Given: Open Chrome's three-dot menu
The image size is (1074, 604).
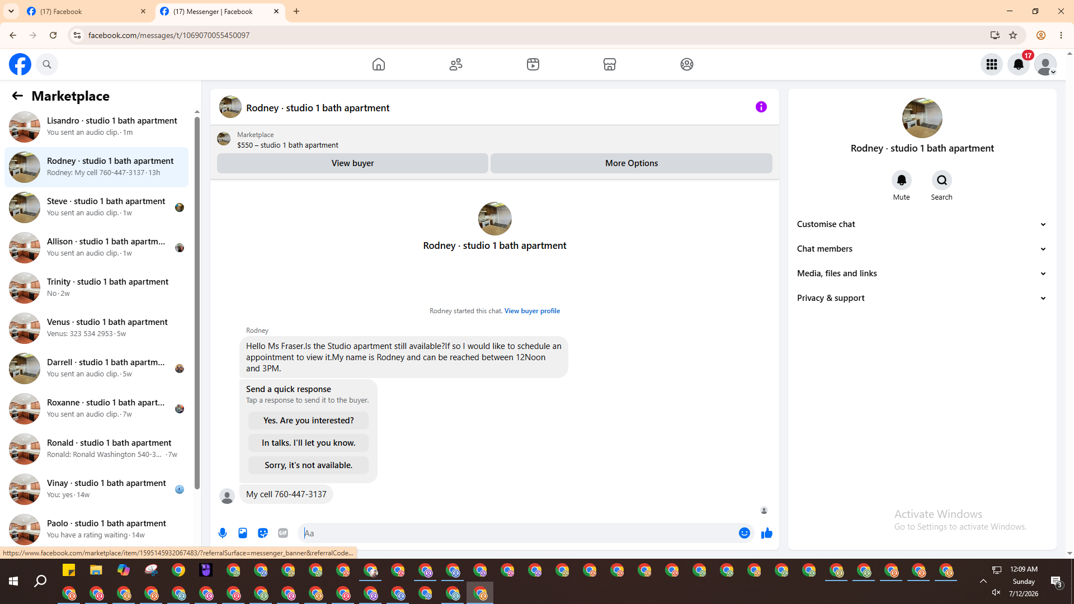Looking at the screenshot, I should [1061, 35].
